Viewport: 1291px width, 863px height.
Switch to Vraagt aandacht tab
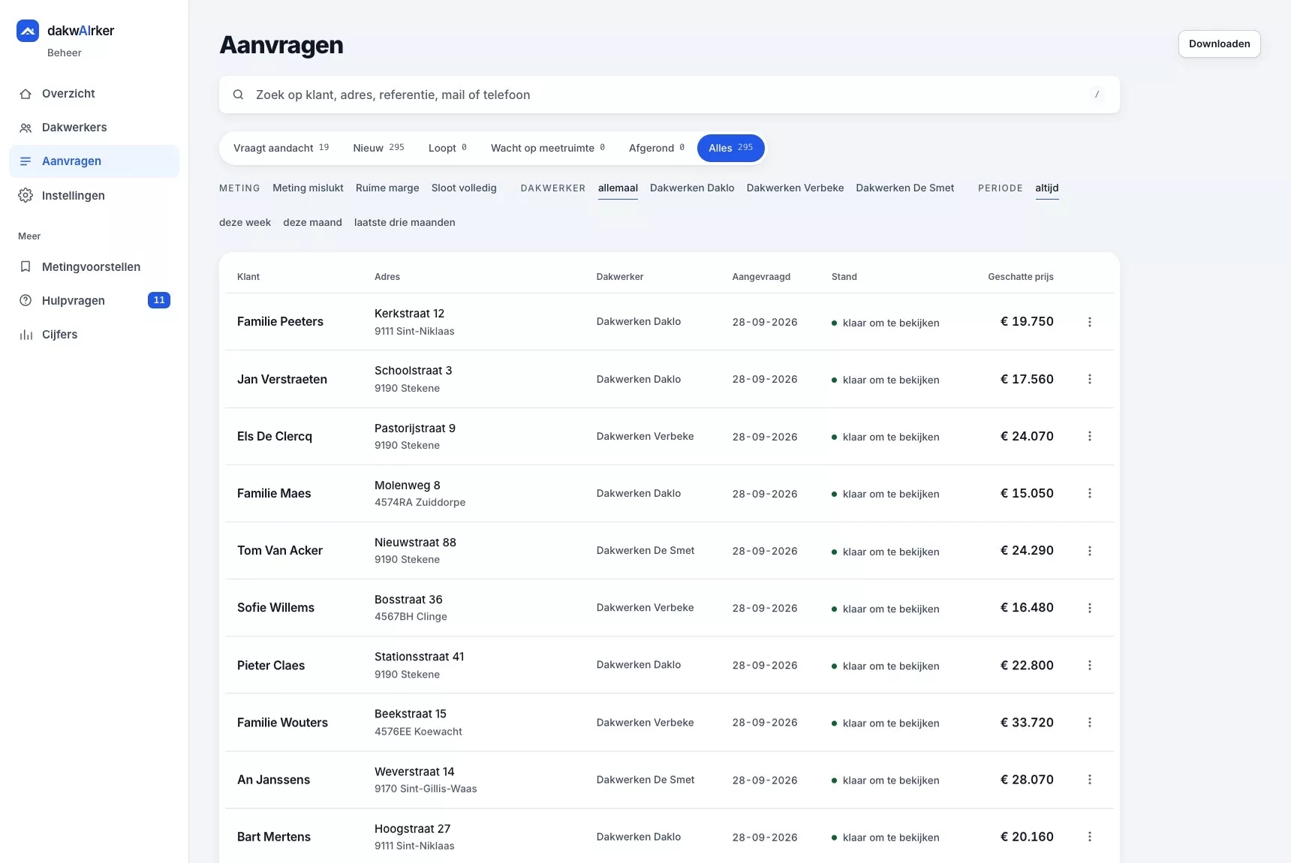click(281, 148)
